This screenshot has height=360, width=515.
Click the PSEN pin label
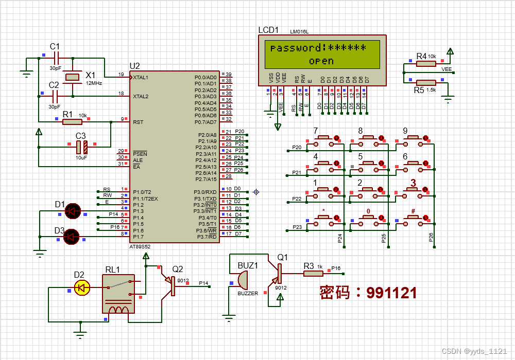point(140,154)
